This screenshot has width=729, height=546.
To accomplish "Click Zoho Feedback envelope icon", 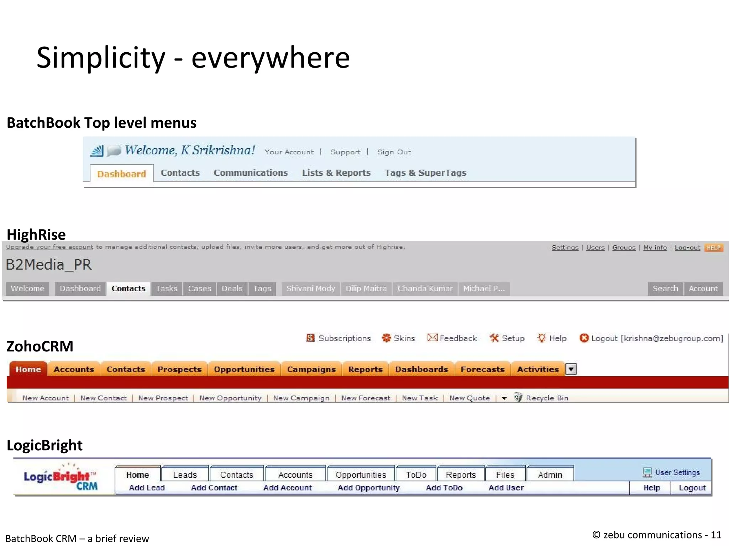I will [432, 337].
